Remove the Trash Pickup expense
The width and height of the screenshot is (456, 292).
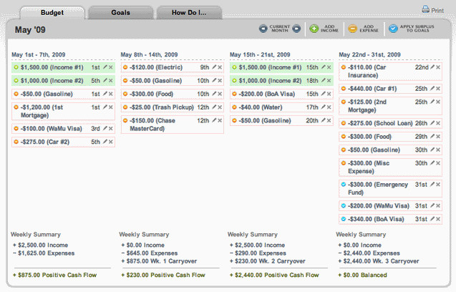[x=220, y=107]
